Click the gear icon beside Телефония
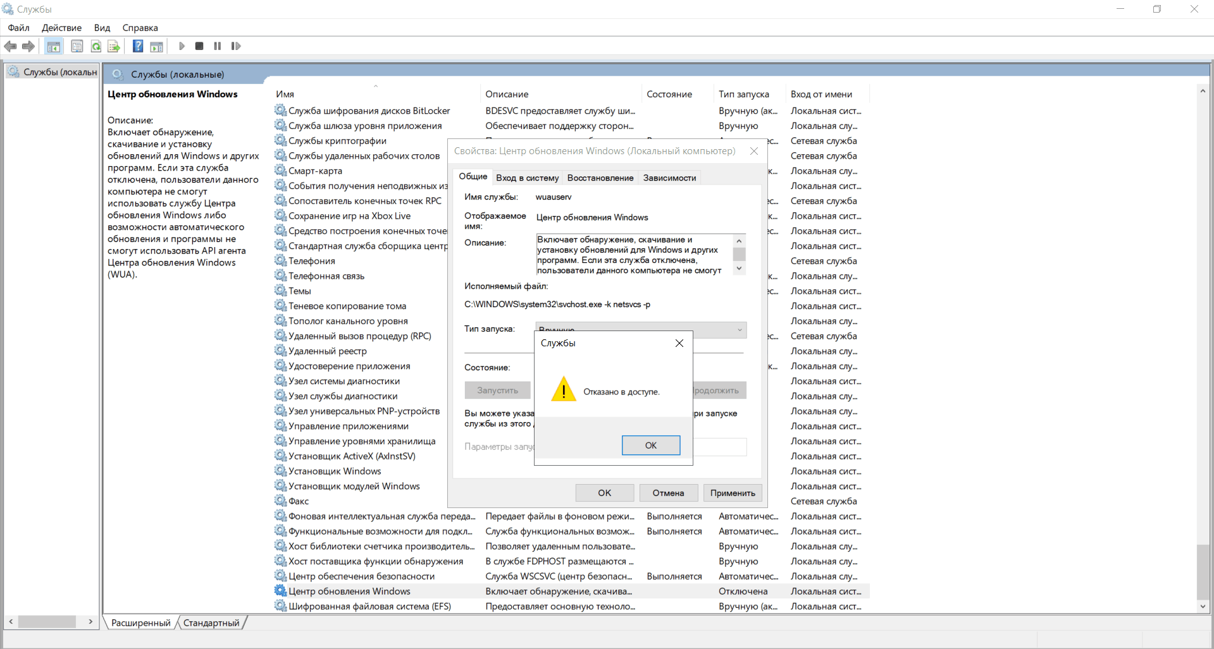This screenshot has width=1214, height=649. (280, 260)
